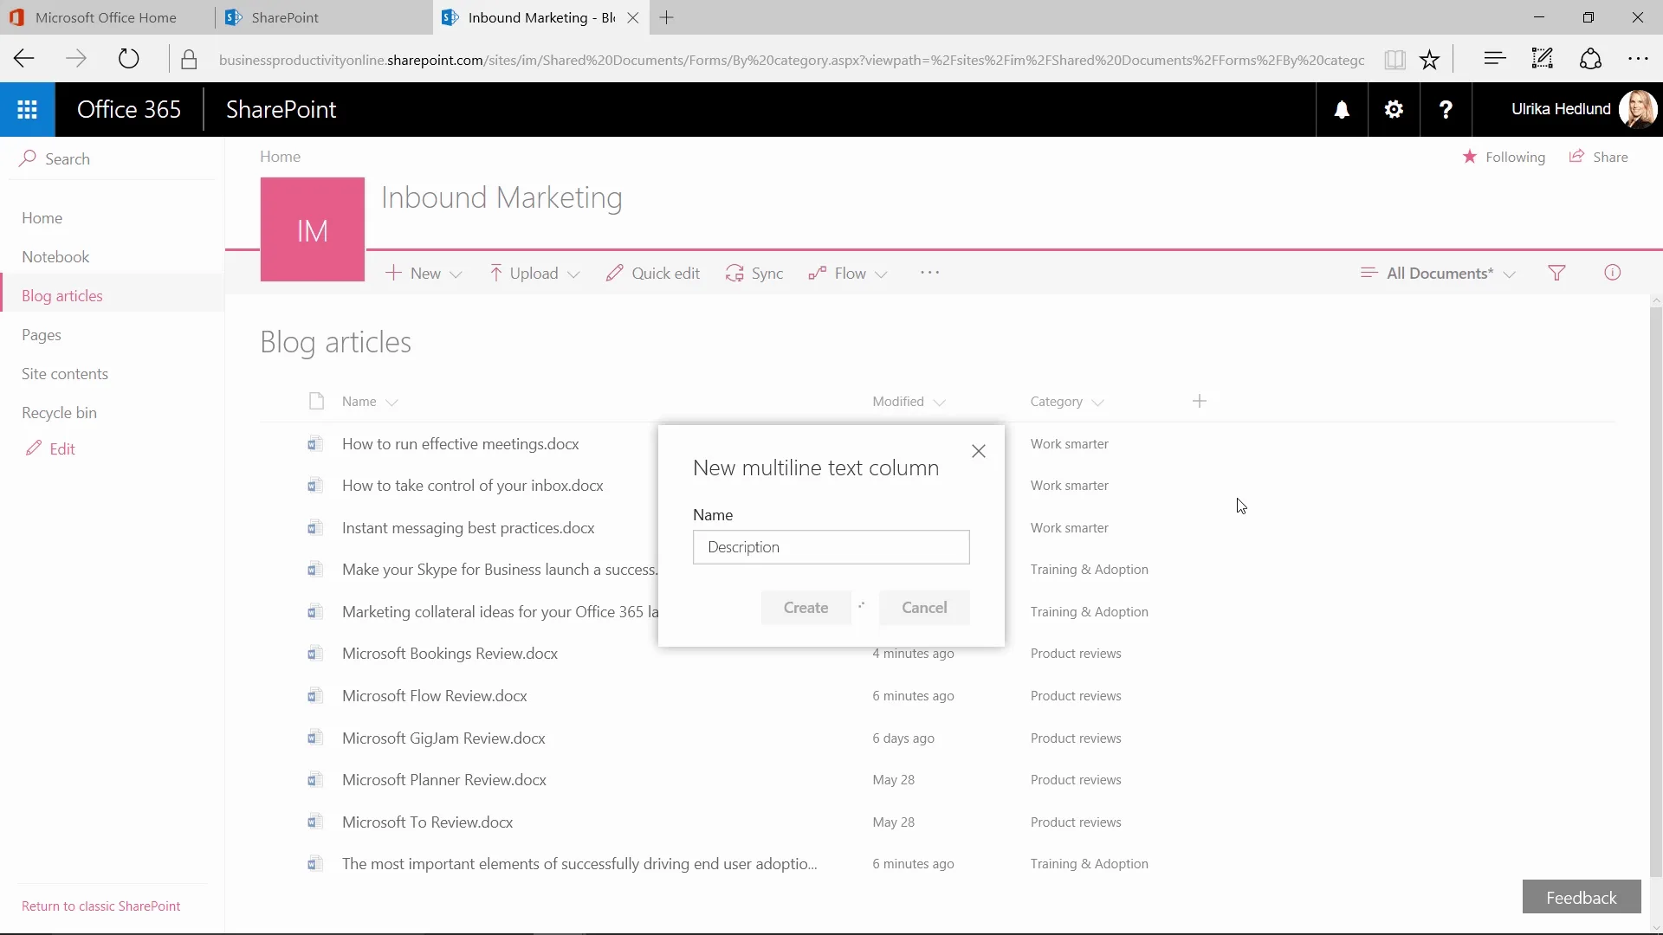Close the New multiline text column dialog
1663x935 pixels.
click(x=978, y=451)
